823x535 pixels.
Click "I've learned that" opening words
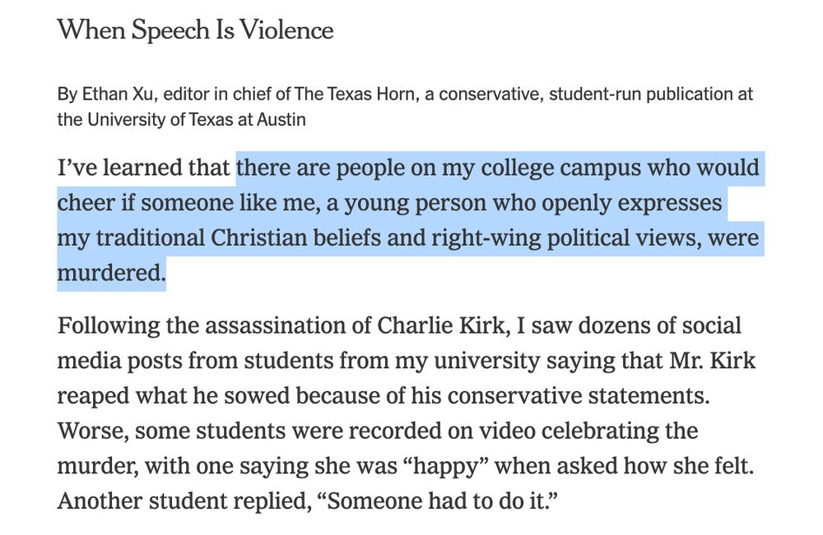click(x=144, y=168)
